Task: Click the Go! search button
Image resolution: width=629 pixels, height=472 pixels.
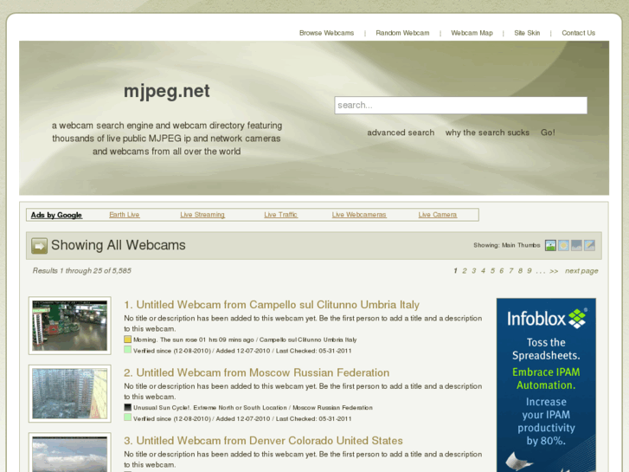Action: point(548,133)
